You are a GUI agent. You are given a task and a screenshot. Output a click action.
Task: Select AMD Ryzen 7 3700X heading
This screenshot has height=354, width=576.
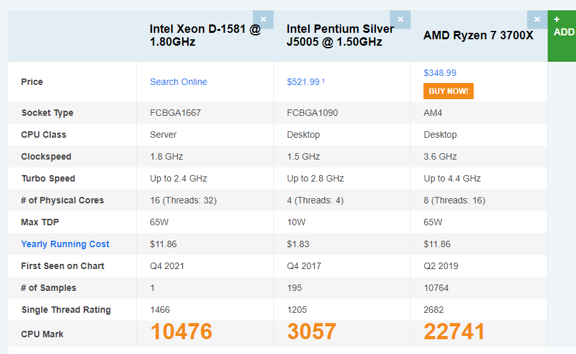[x=478, y=35]
